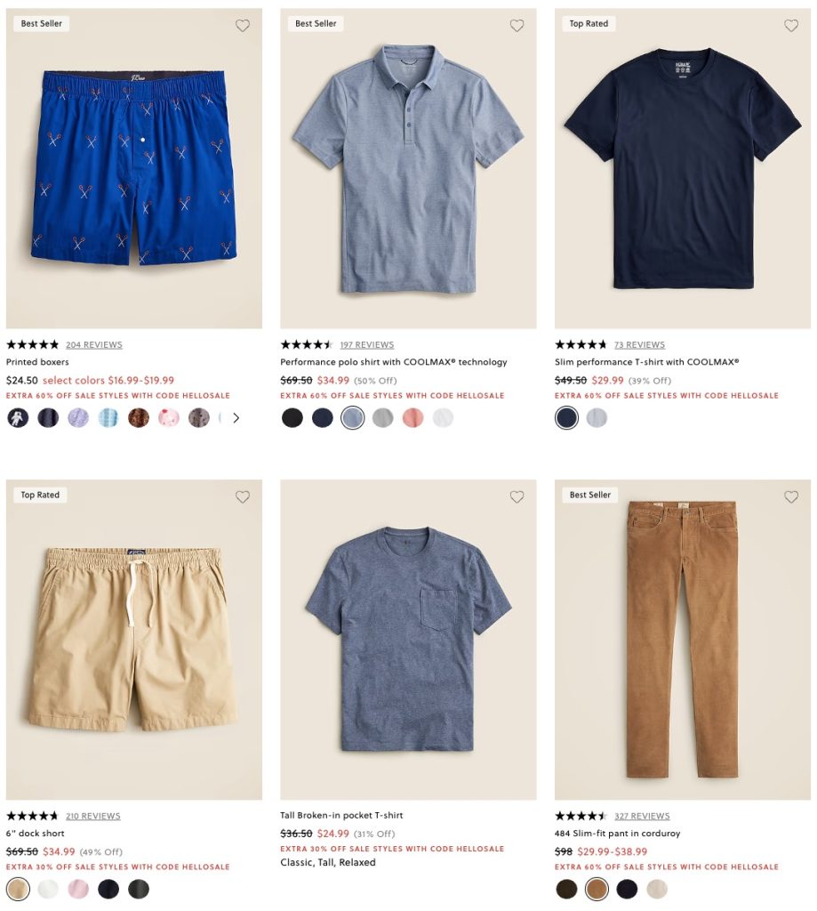Select light grey swatch for performance T-shirt
The image size is (817, 911).
click(597, 418)
